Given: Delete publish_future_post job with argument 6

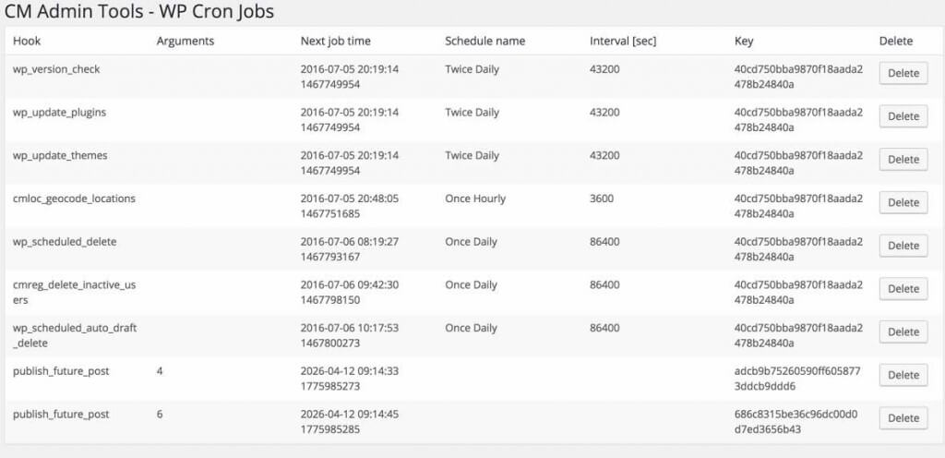Looking at the screenshot, I should (x=903, y=418).
